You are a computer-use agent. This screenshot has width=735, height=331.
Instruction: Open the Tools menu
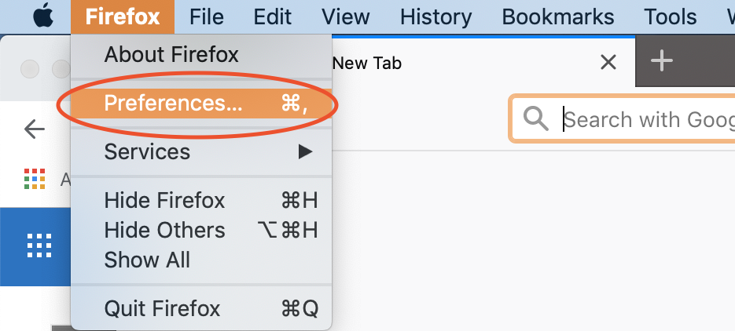(671, 16)
